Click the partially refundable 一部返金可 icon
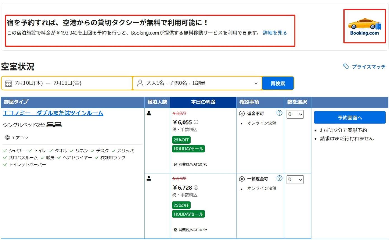 [x=242, y=179]
